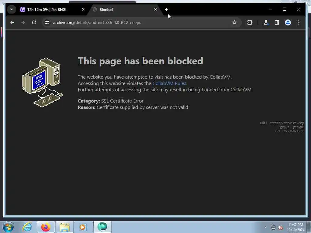Open the Chrome three-dot menu
The image size is (311, 233).
[299, 22]
